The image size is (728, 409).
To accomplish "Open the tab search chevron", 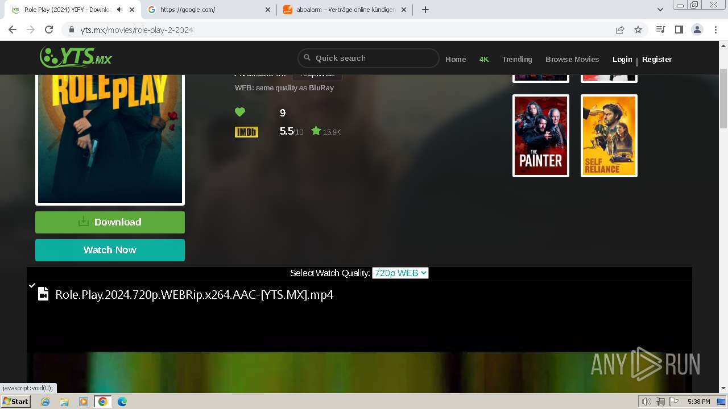I will coord(660,10).
